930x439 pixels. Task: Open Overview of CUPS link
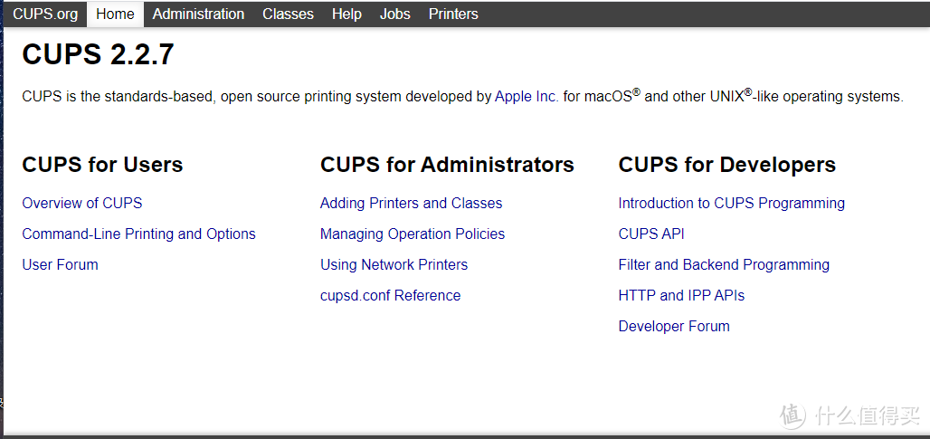(81, 203)
